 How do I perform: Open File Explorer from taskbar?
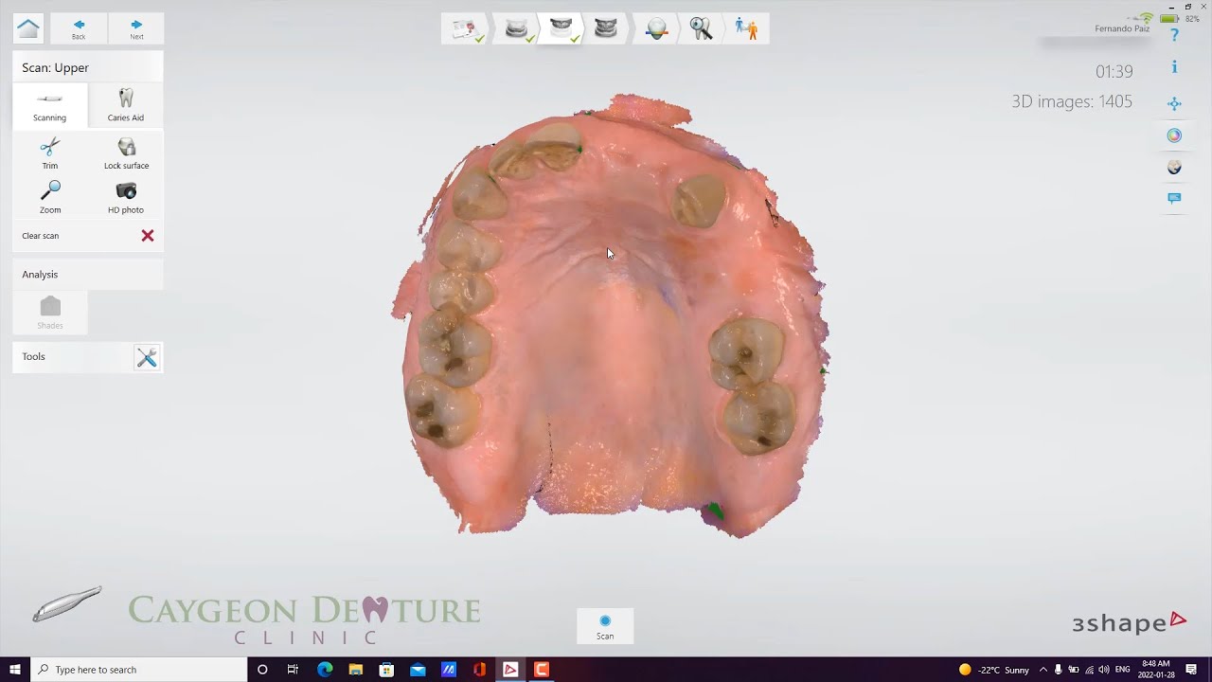coord(355,670)
